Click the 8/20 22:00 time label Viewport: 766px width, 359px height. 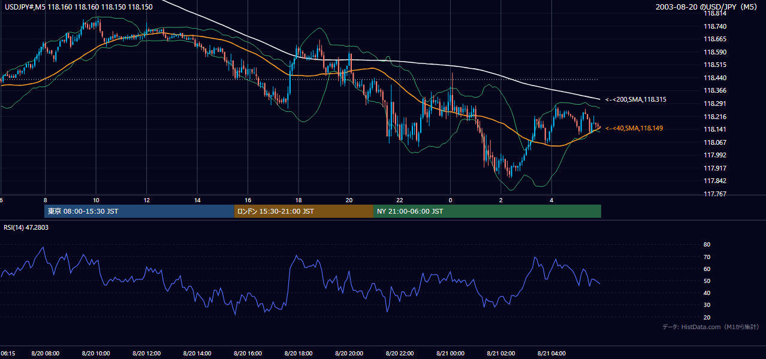click(x=400, y=354)
